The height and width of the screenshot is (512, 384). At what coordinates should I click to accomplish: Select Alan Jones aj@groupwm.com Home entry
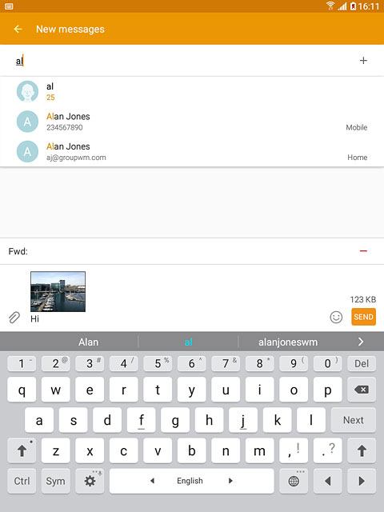coord(192,151)
